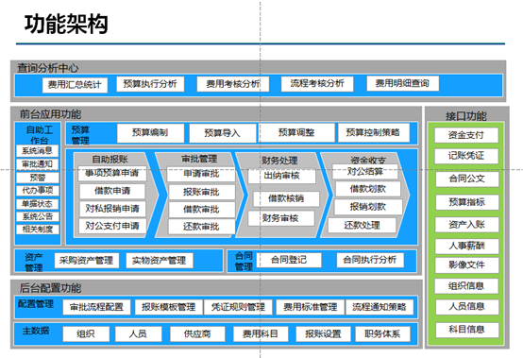Select the 预算控制策略 box

click(x=373, y=133)
